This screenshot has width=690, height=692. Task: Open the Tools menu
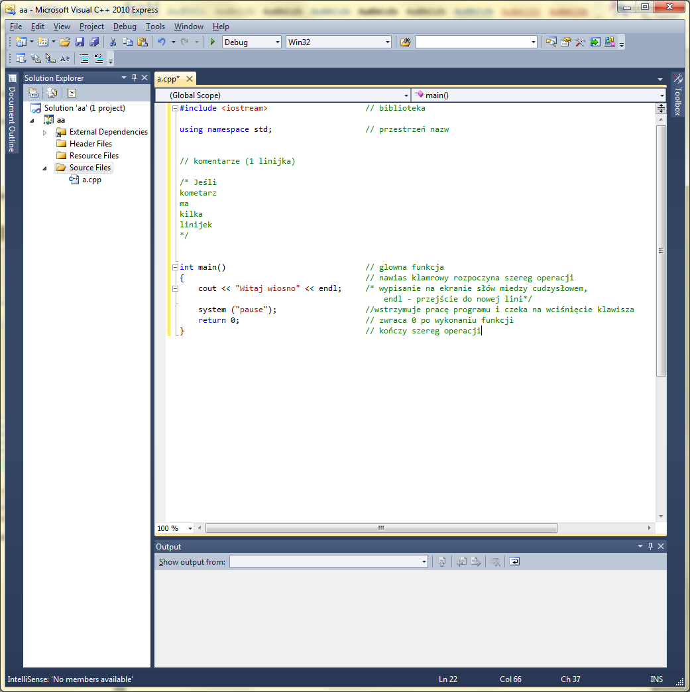pyautogui.click(x=155, y=27)
